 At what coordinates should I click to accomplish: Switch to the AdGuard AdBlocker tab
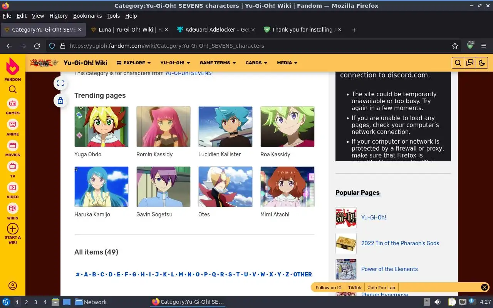(x=216, y=30)
